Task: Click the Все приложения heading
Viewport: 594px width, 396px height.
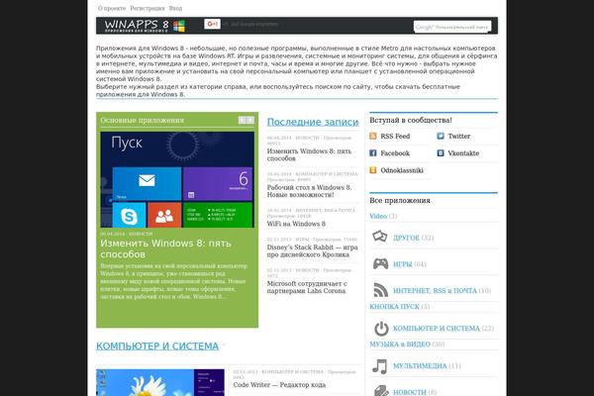Action: (400, 200)
